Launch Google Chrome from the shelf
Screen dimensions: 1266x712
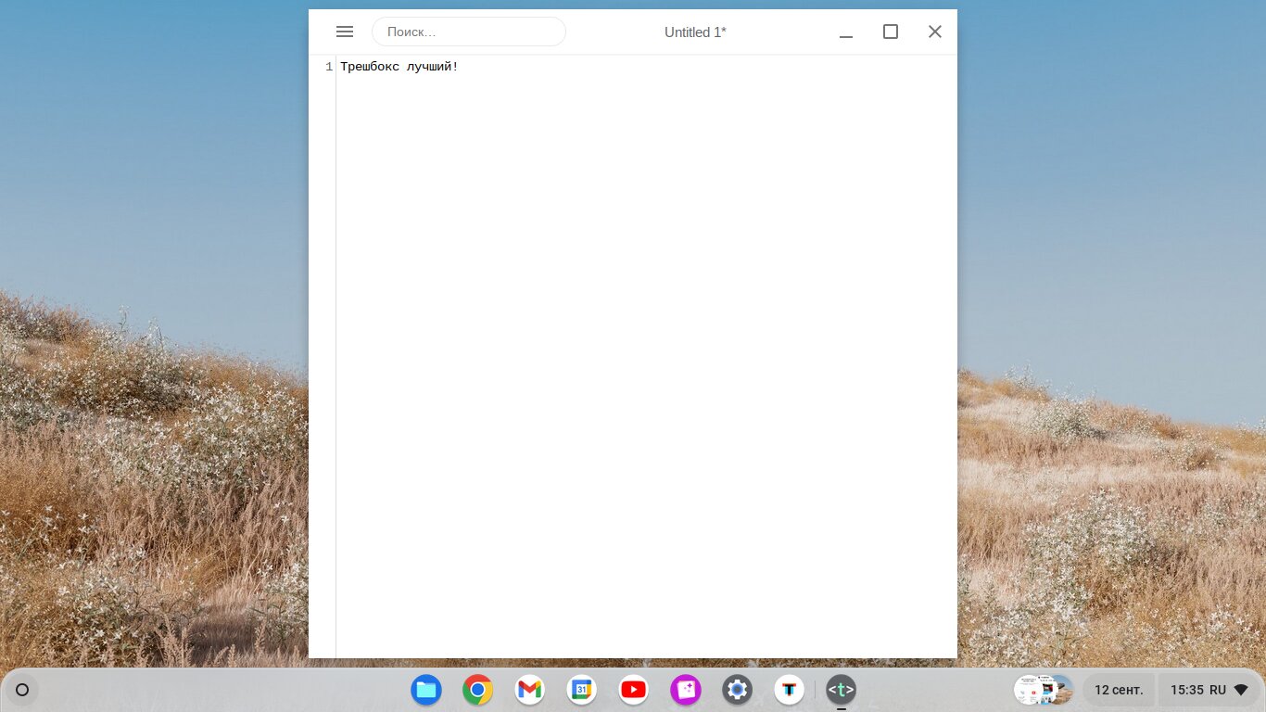tap(478, 690)
